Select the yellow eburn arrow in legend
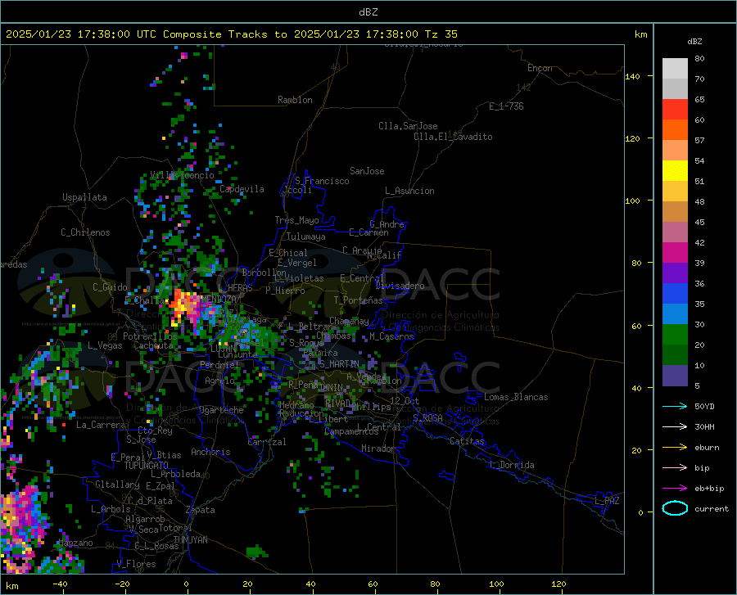 675,448
